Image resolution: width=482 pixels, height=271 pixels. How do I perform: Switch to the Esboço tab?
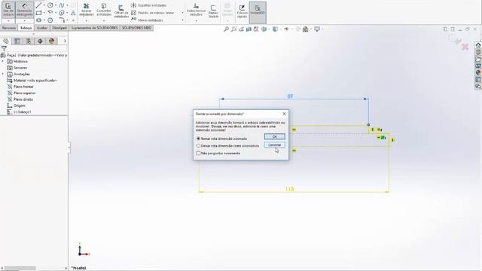tap(26, 28)
